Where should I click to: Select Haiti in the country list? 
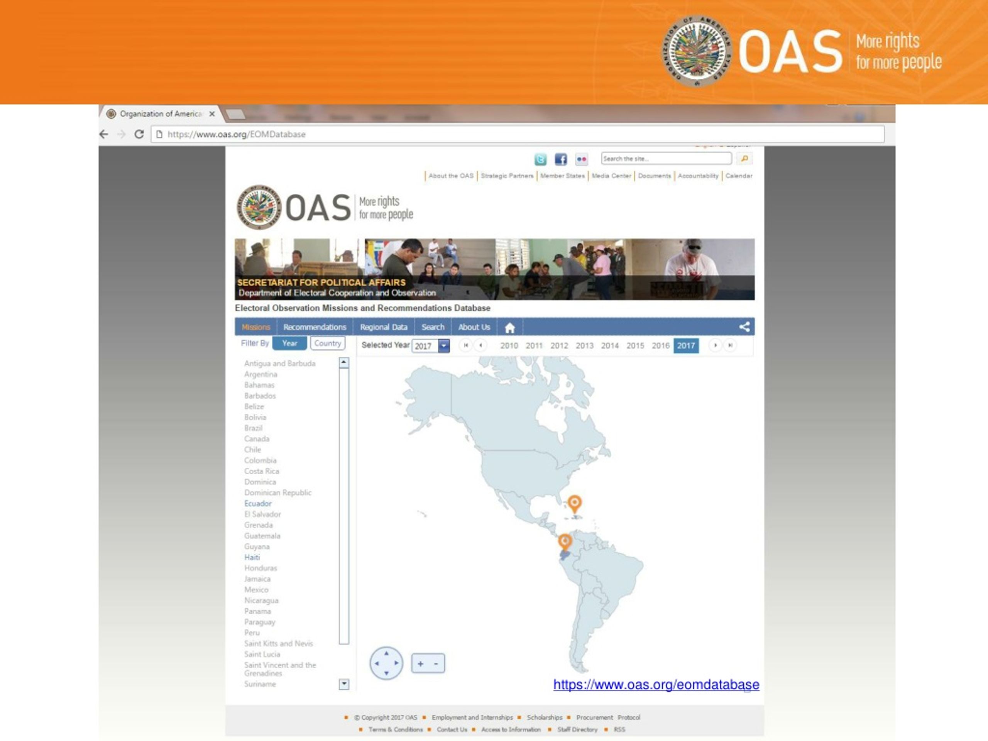pyautogui.click(x=252, y=557)
